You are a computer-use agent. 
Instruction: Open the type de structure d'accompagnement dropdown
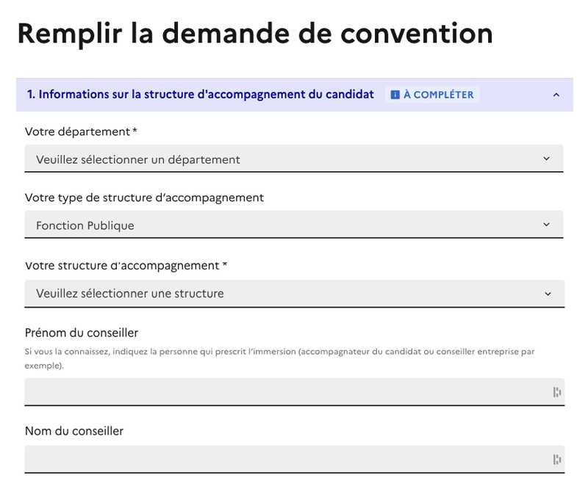point(294,225)
